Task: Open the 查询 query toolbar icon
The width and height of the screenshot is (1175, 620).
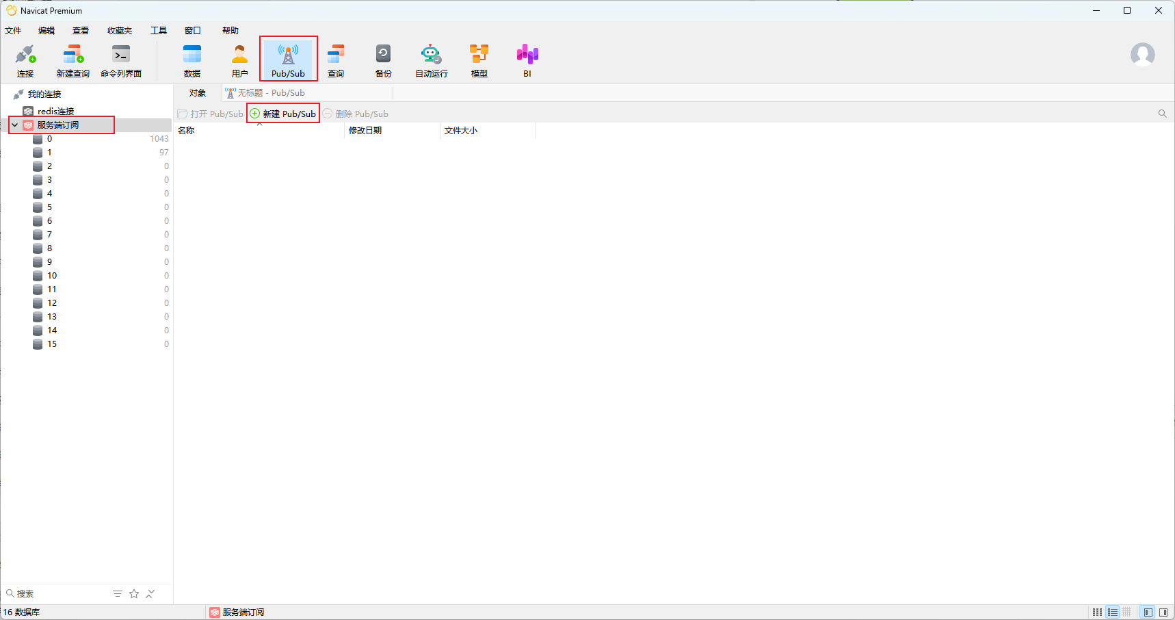Action: [x=336, y=61]
